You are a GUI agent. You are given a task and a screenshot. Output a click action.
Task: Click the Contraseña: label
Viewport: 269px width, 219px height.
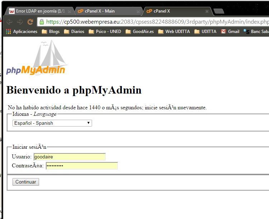point(28,166)
